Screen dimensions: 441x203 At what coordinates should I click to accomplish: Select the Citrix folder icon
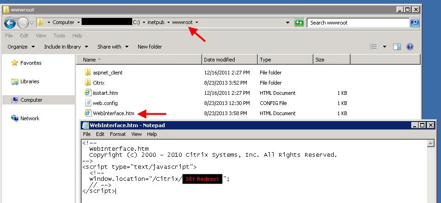coord(88,82)
